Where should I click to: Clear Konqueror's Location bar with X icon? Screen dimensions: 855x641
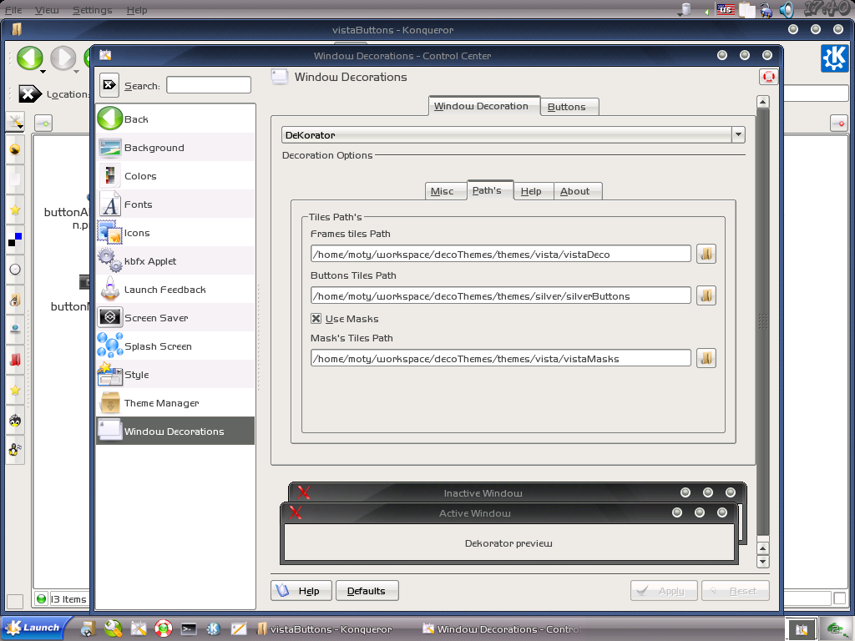[x=29, y=93]
